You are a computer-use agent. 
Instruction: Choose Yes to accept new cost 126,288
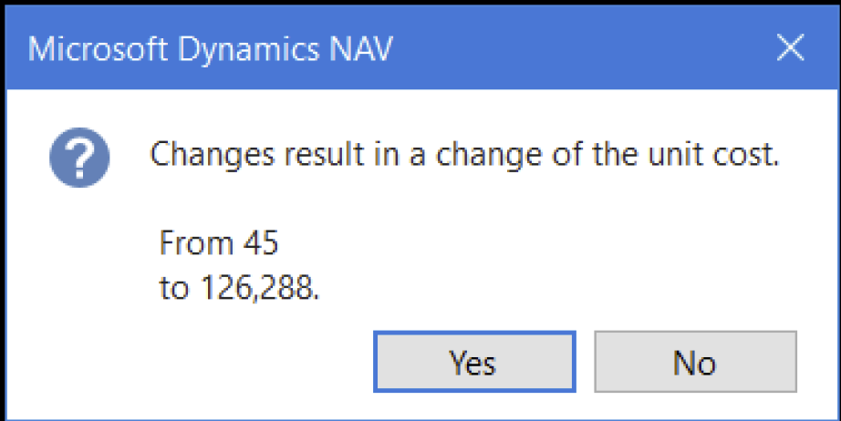click(474, 362)
